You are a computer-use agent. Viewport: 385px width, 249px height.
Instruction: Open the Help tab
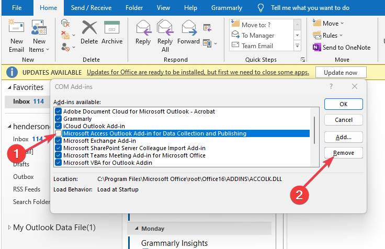point(190,8)
